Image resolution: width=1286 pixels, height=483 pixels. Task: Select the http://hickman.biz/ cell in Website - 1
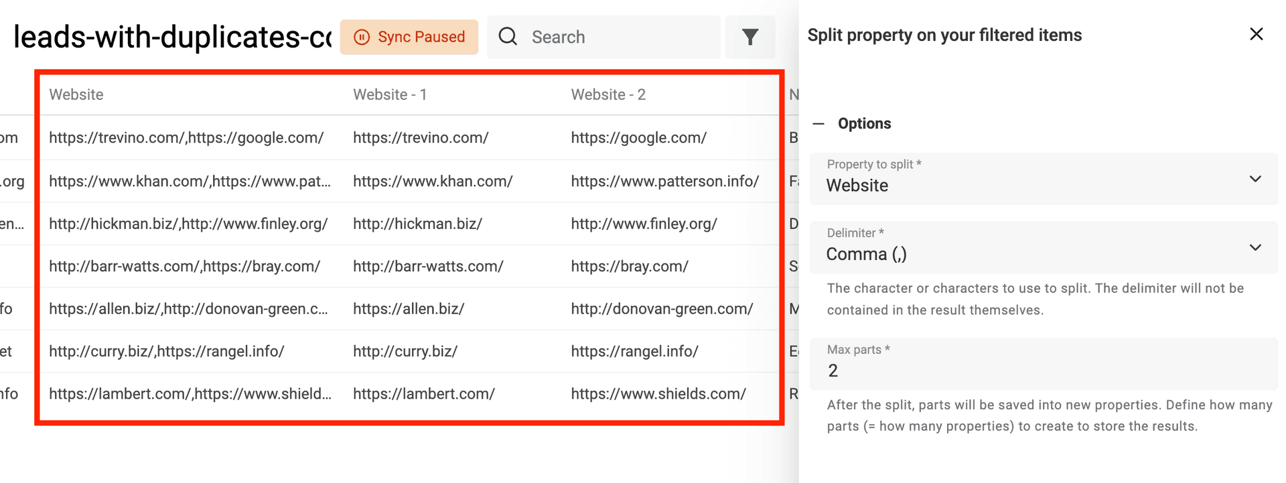[417, 224]
